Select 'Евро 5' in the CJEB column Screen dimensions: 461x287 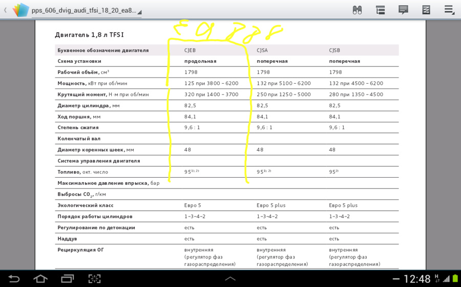[193, 205]
